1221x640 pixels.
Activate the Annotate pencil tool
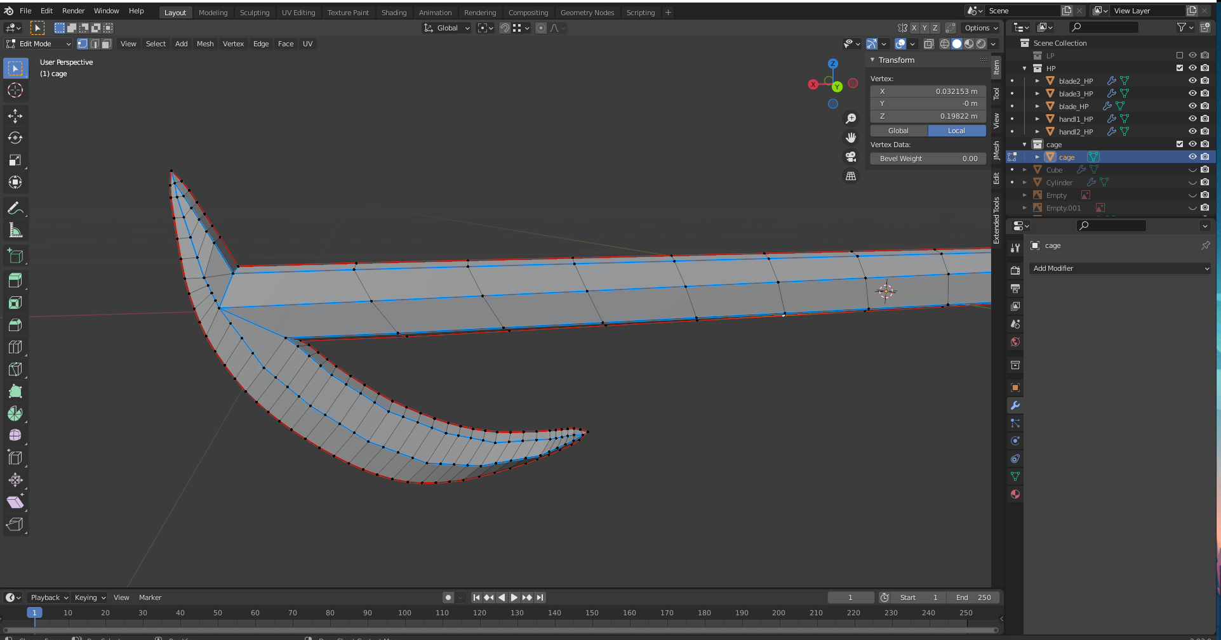(x=15, y=208)
